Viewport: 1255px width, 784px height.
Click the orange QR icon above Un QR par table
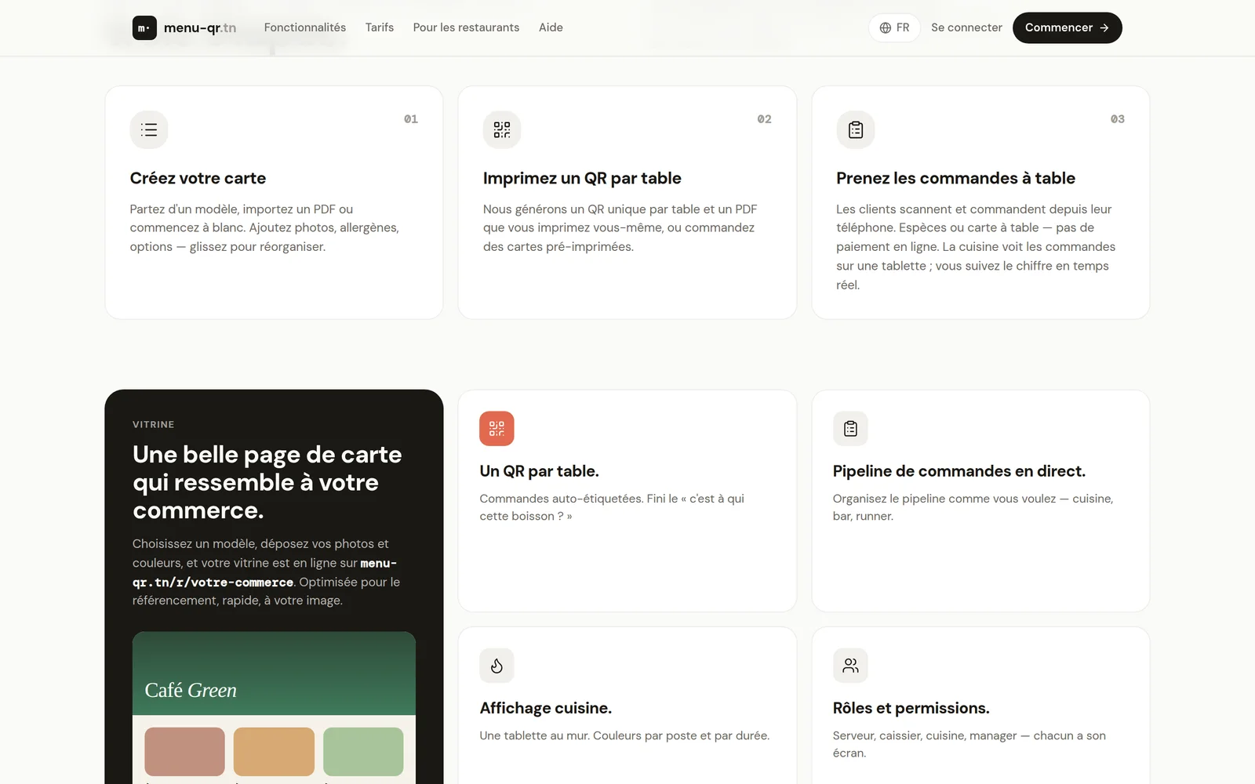coord(497,429)
